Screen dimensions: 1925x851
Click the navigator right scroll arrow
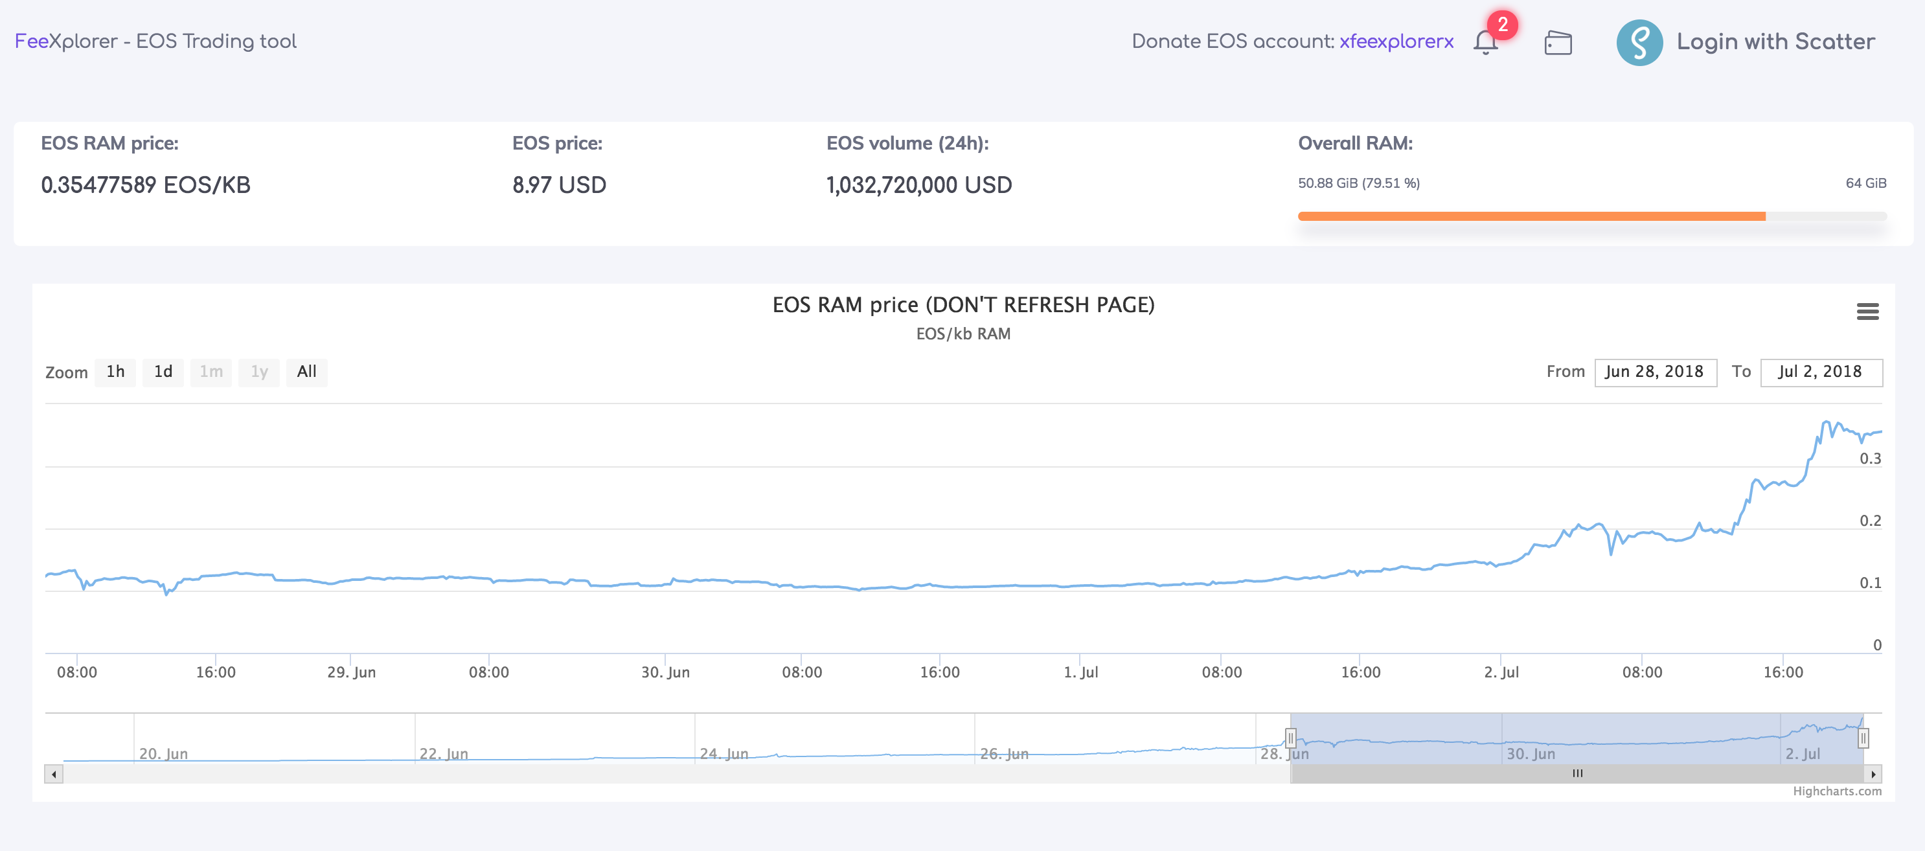(x=1873, y=774)
